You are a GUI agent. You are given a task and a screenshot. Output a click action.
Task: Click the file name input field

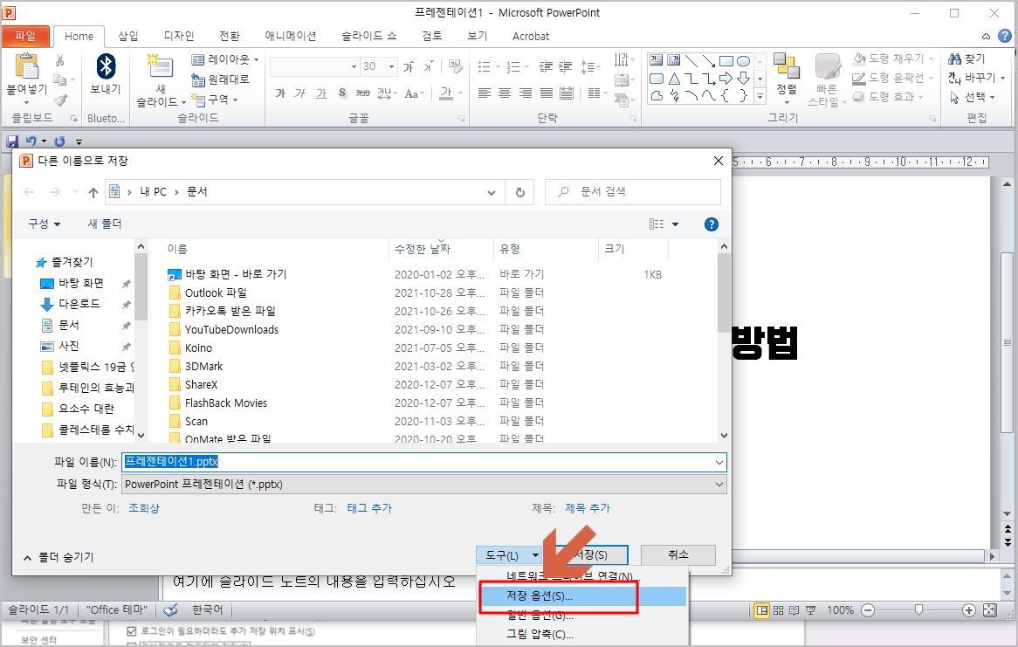point(424,462)
